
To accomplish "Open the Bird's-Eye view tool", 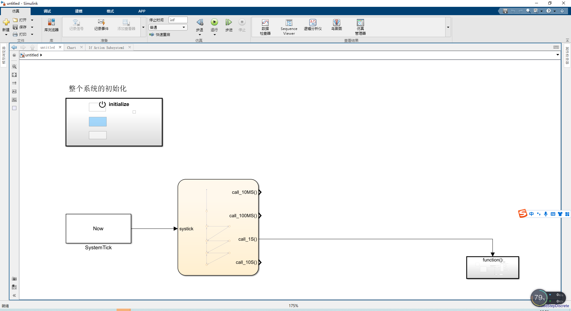I will 337,25.
